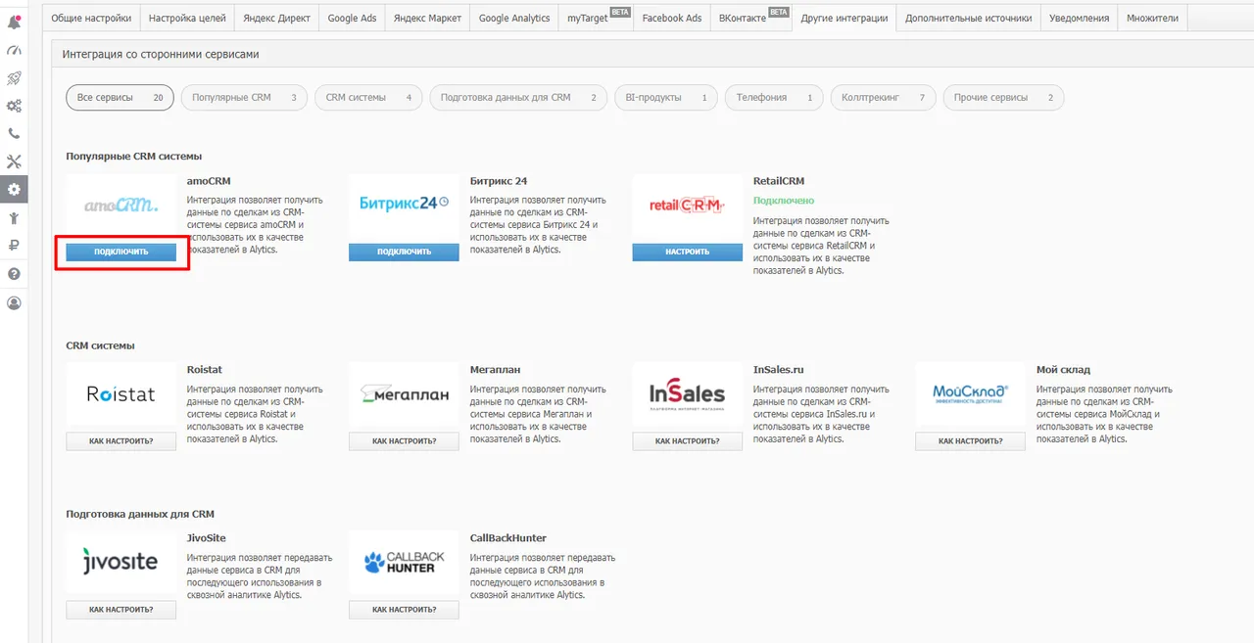1254x643 pixels.
Task: Click the InSales logo thumbnail
Action: click(687, 394)
